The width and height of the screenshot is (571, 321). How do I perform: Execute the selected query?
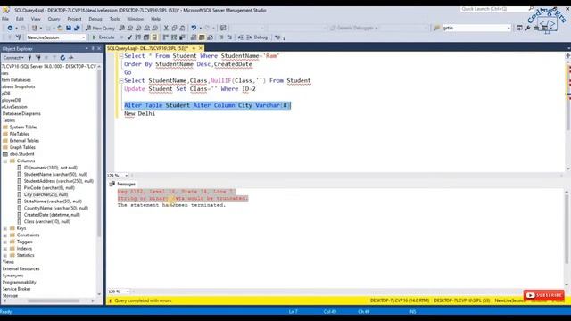(103, 37)
